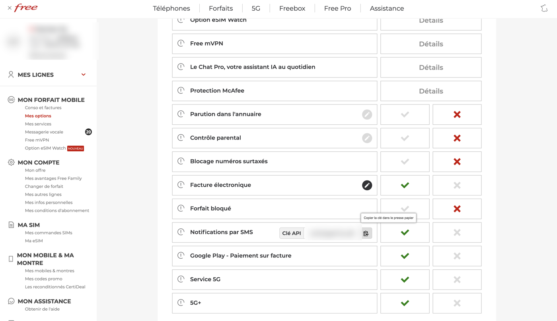
Task: Open the info icon for 5G+
Action: click(x=181, y=303)
